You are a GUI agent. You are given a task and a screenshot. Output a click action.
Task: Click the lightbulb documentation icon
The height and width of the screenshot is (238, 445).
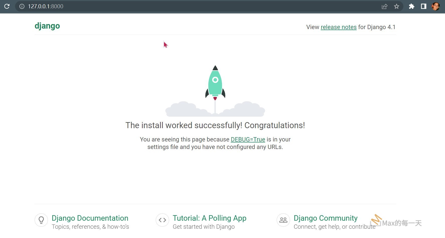(41, 220)
